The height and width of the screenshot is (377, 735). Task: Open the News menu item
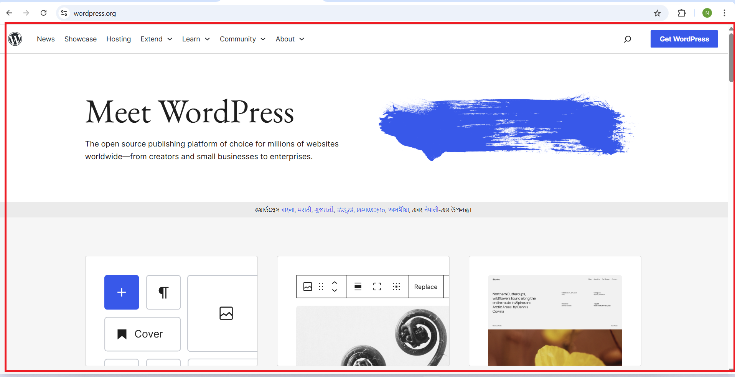click(x=46, y=39)
